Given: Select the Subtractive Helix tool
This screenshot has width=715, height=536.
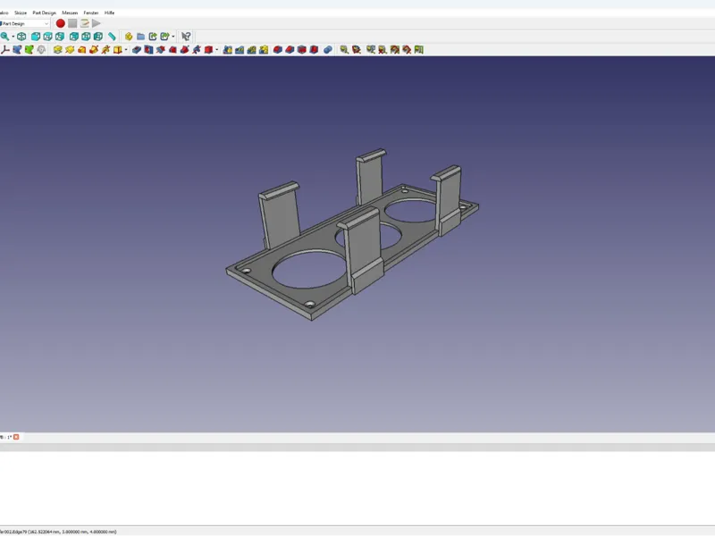Looking at the screenshot, I should [x=197, y=50].
